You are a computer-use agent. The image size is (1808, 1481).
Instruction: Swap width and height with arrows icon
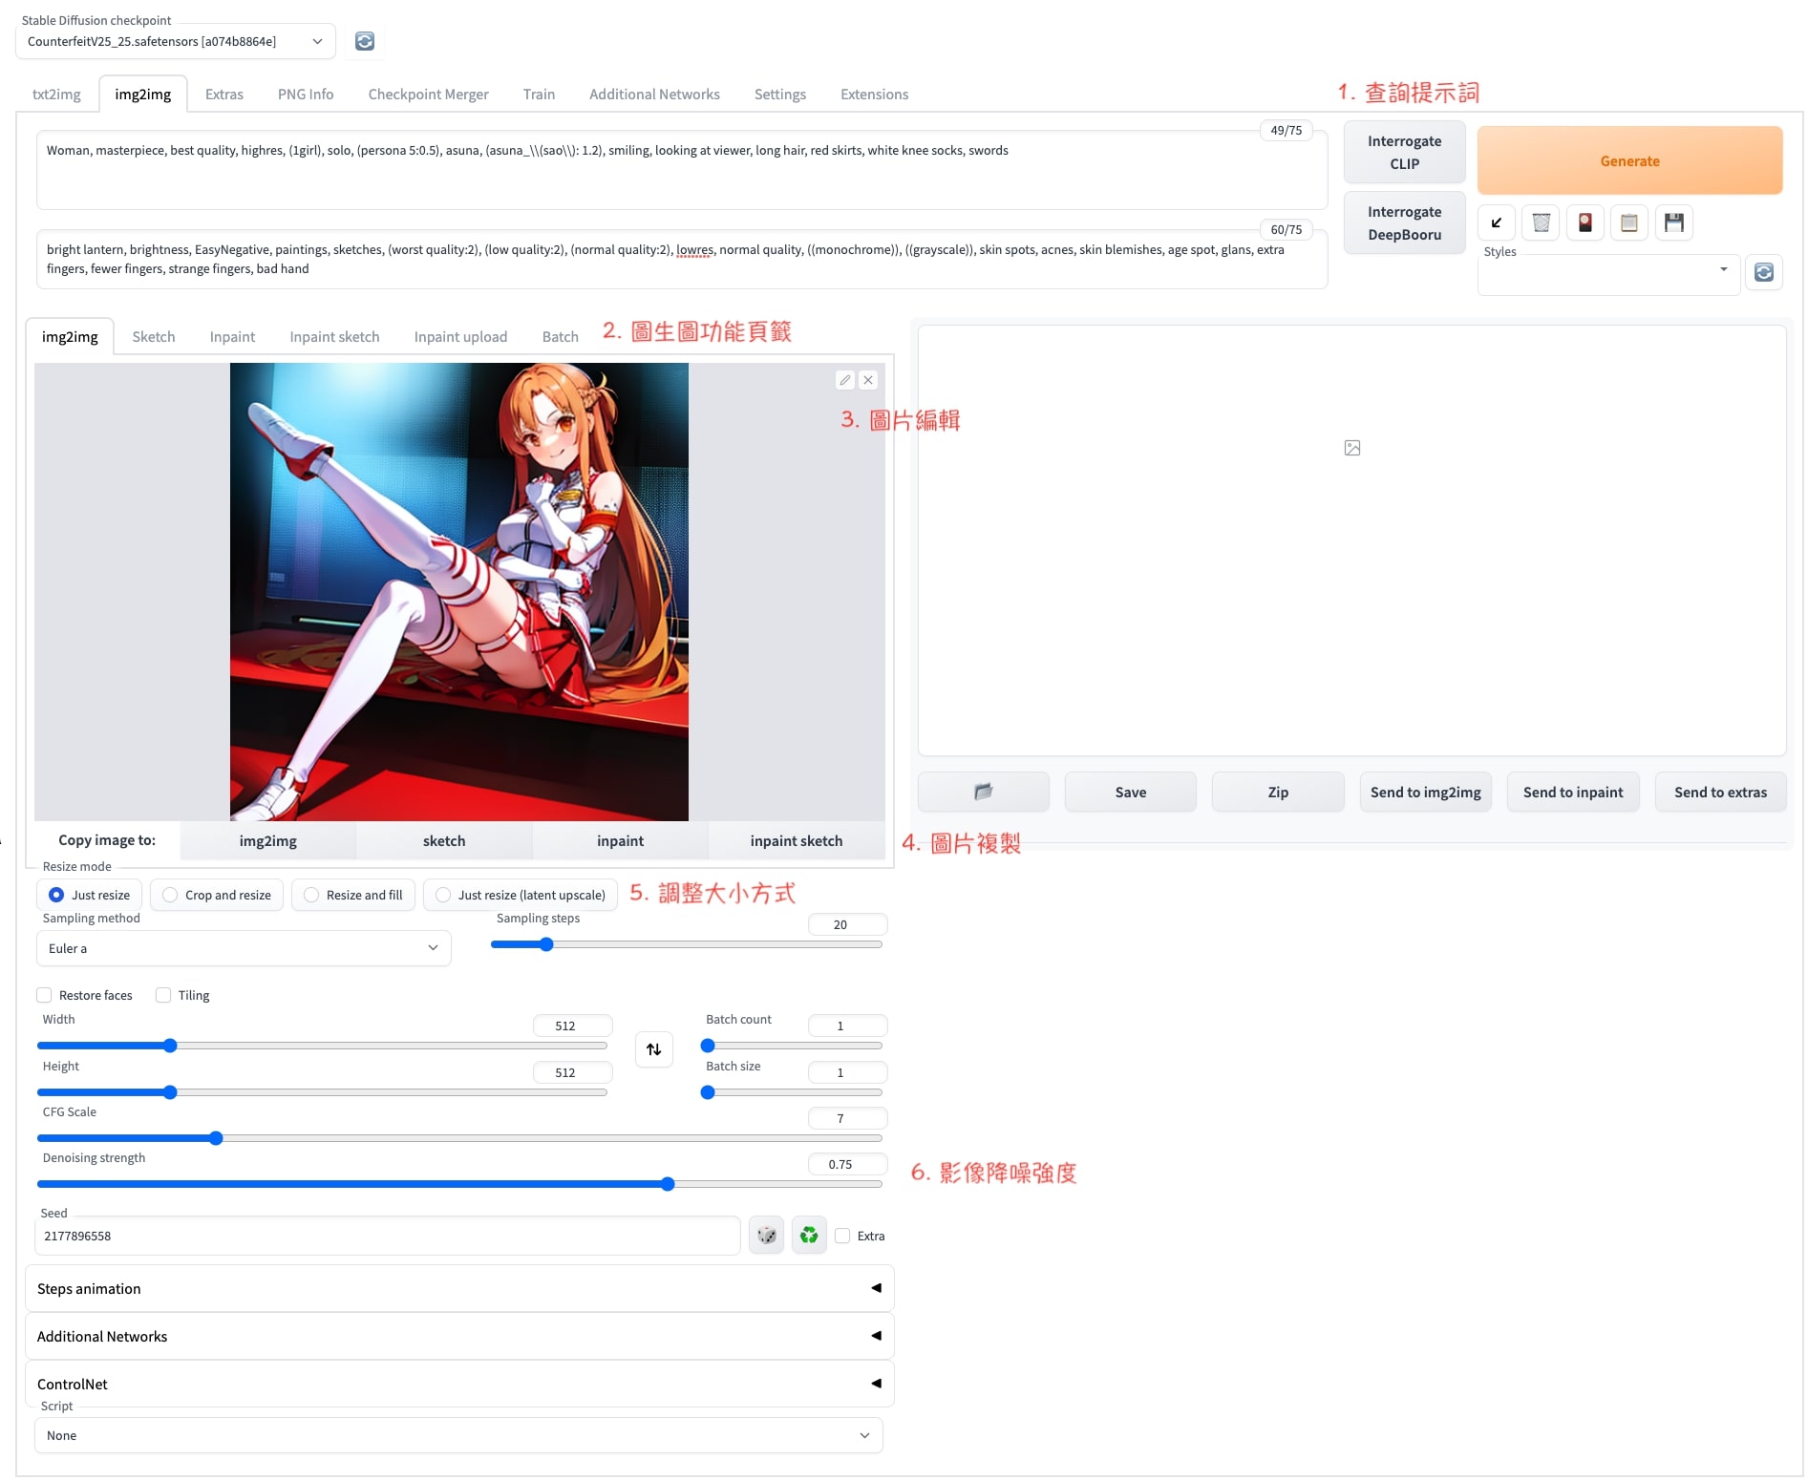pos(654,1049)
